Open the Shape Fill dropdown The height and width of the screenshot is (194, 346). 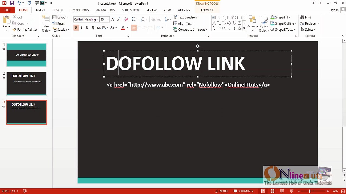(280, 17)
